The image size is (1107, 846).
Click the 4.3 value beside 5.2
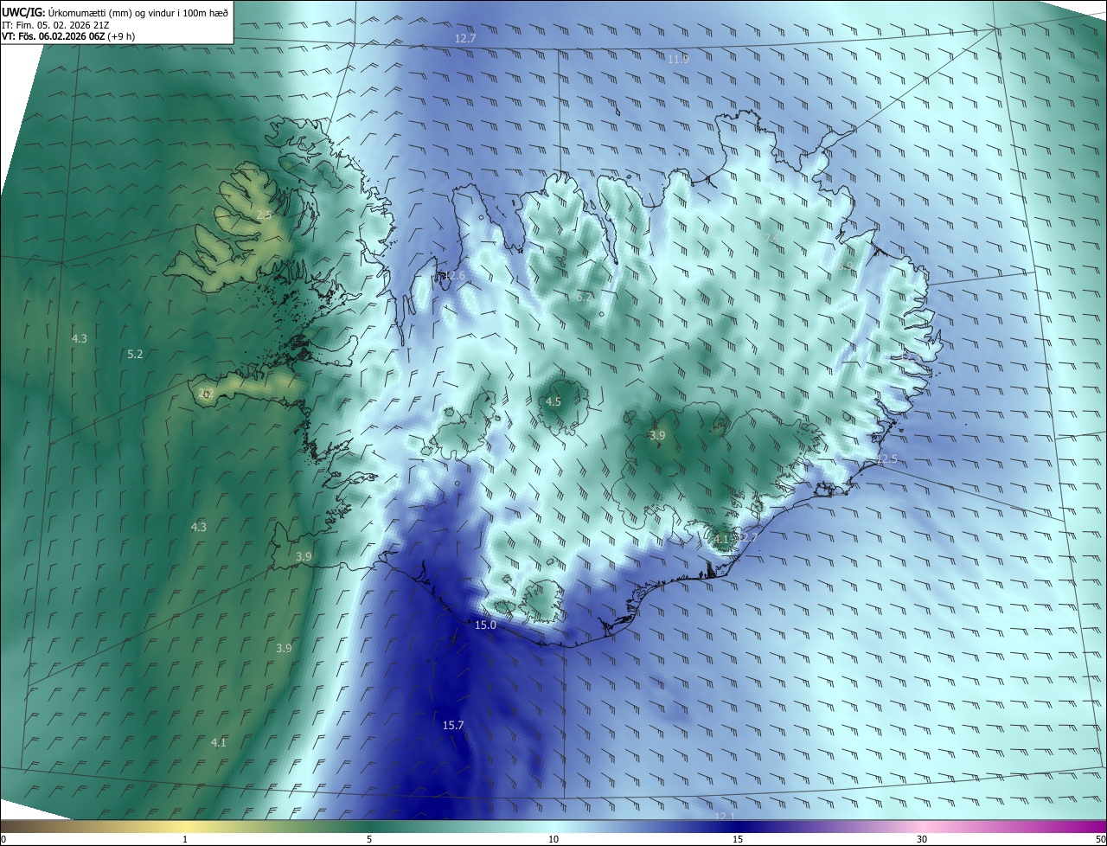click(x=80, y=338)
